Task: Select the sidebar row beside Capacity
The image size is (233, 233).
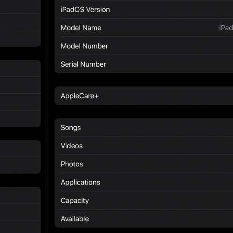Action: [21, 195]
